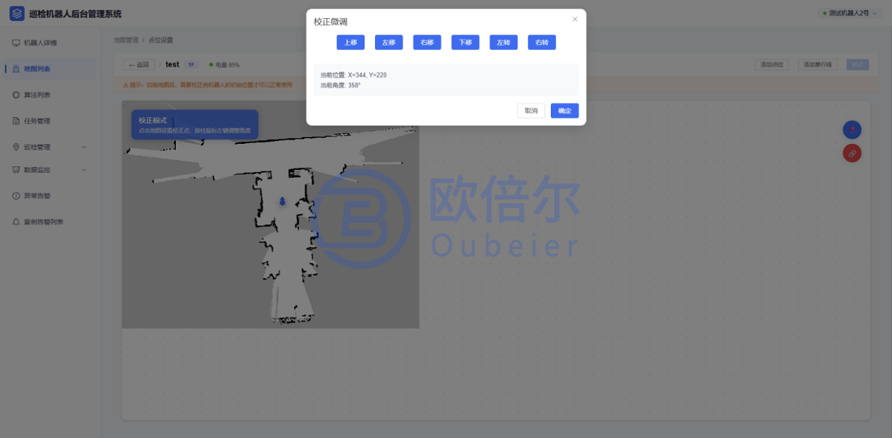892x438 pixels.
Task: Click the orange 提示 warning banner
Action: (x=496, y=85)
